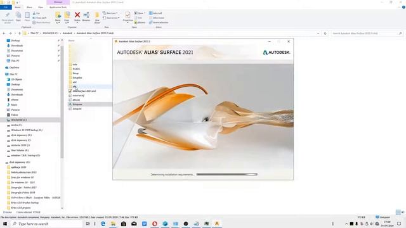Click the Forward navigation arrow
406x228 pixels.
tap(10, 34)
